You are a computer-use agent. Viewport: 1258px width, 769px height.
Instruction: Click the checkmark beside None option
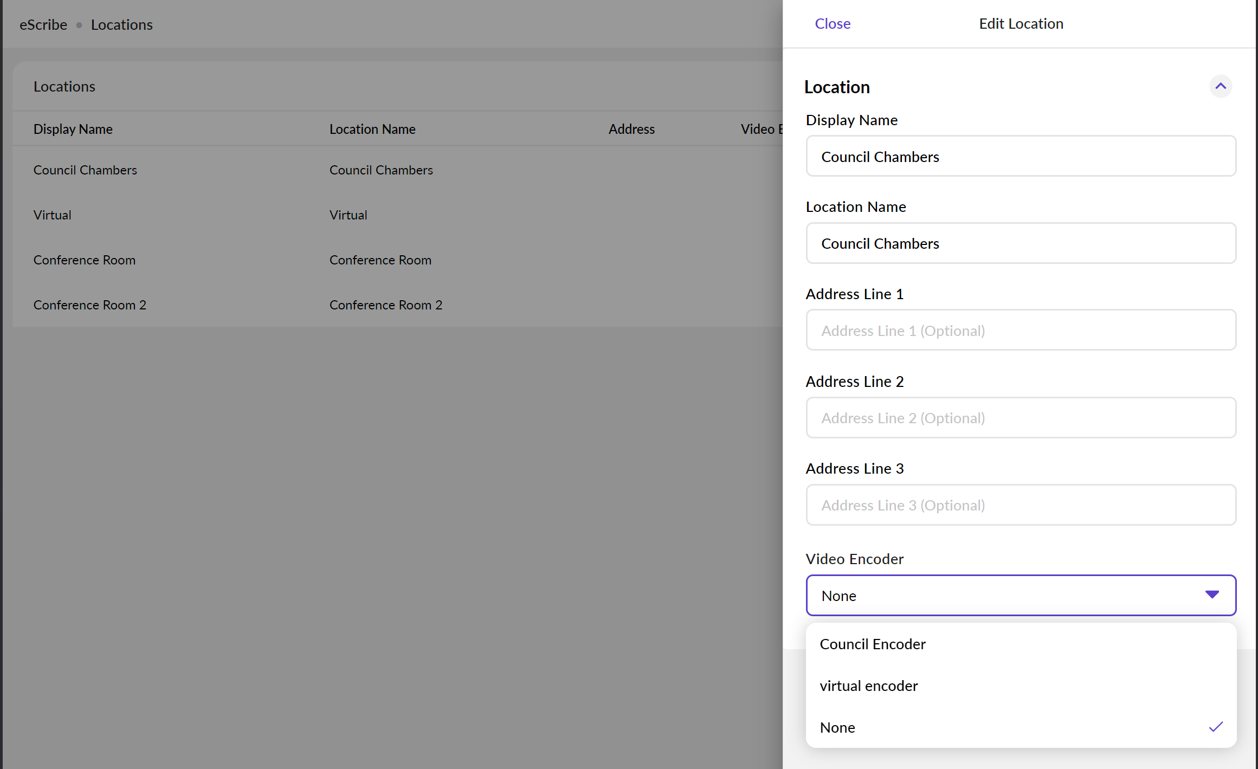tap(1216, 727)
